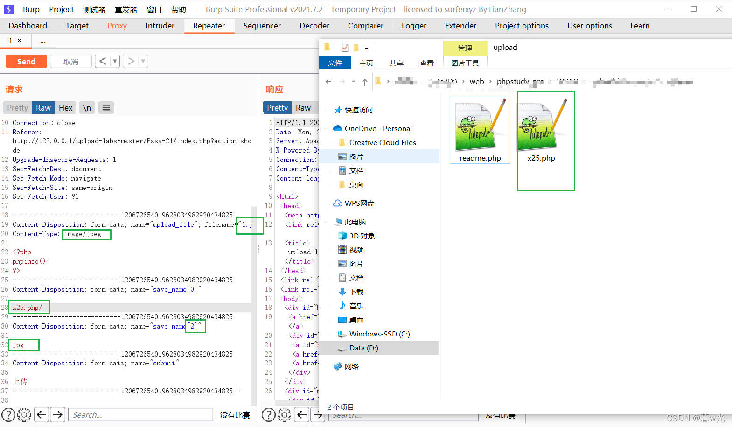Open Explorer recent locations dropdown

tap(353, 82)
